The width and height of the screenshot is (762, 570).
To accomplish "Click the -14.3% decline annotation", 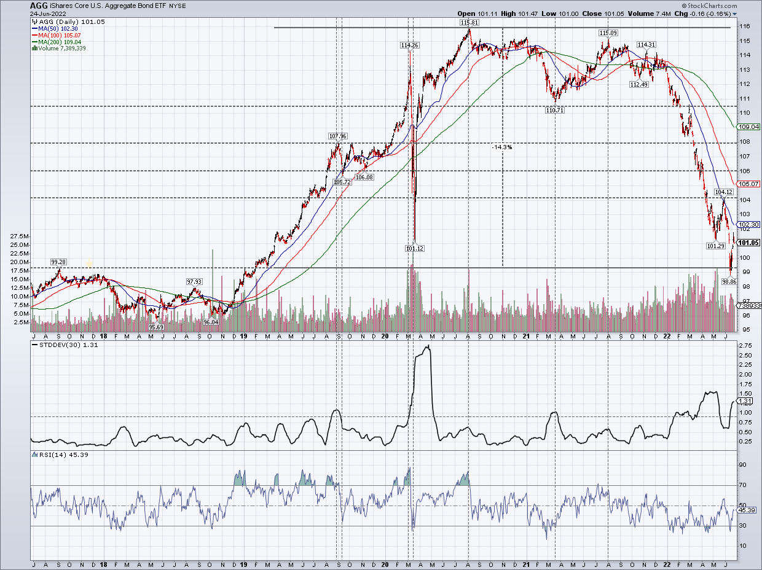I will pyautogui.click(x=501, y=147).
